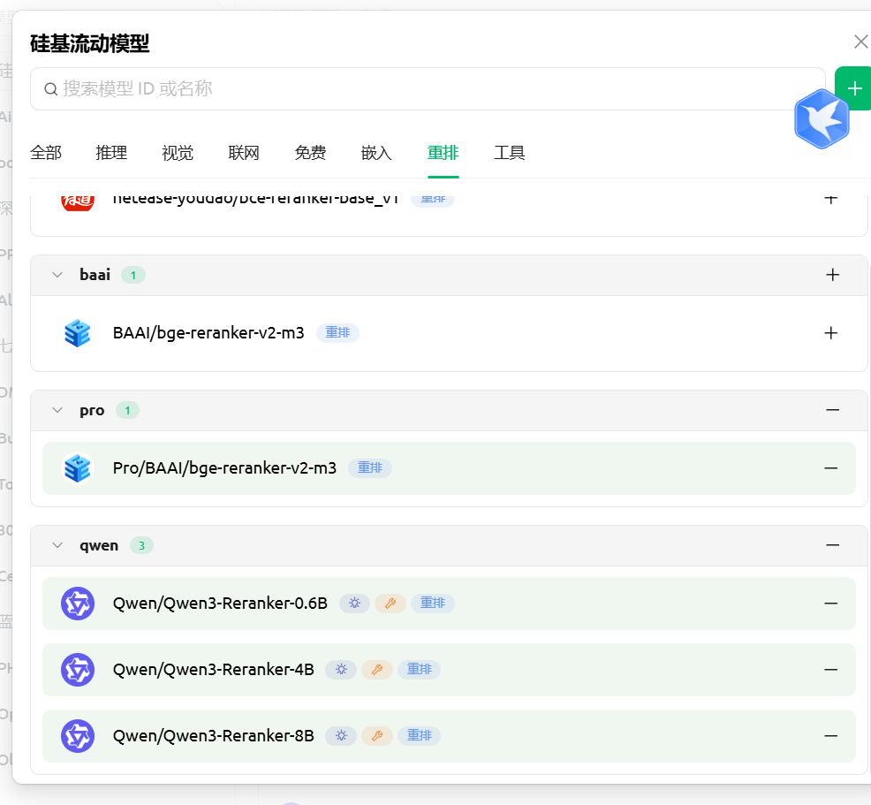Select the 重排 tab
This screenshot has height=805, width=871.
coord(443,153)
